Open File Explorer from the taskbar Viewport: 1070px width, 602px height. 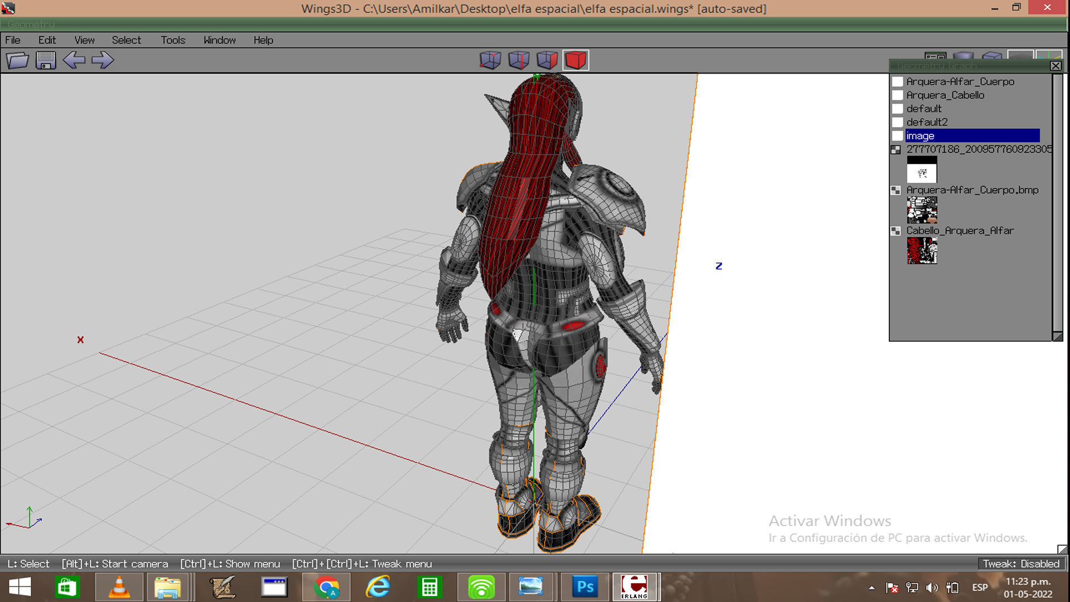pos(168,587)
